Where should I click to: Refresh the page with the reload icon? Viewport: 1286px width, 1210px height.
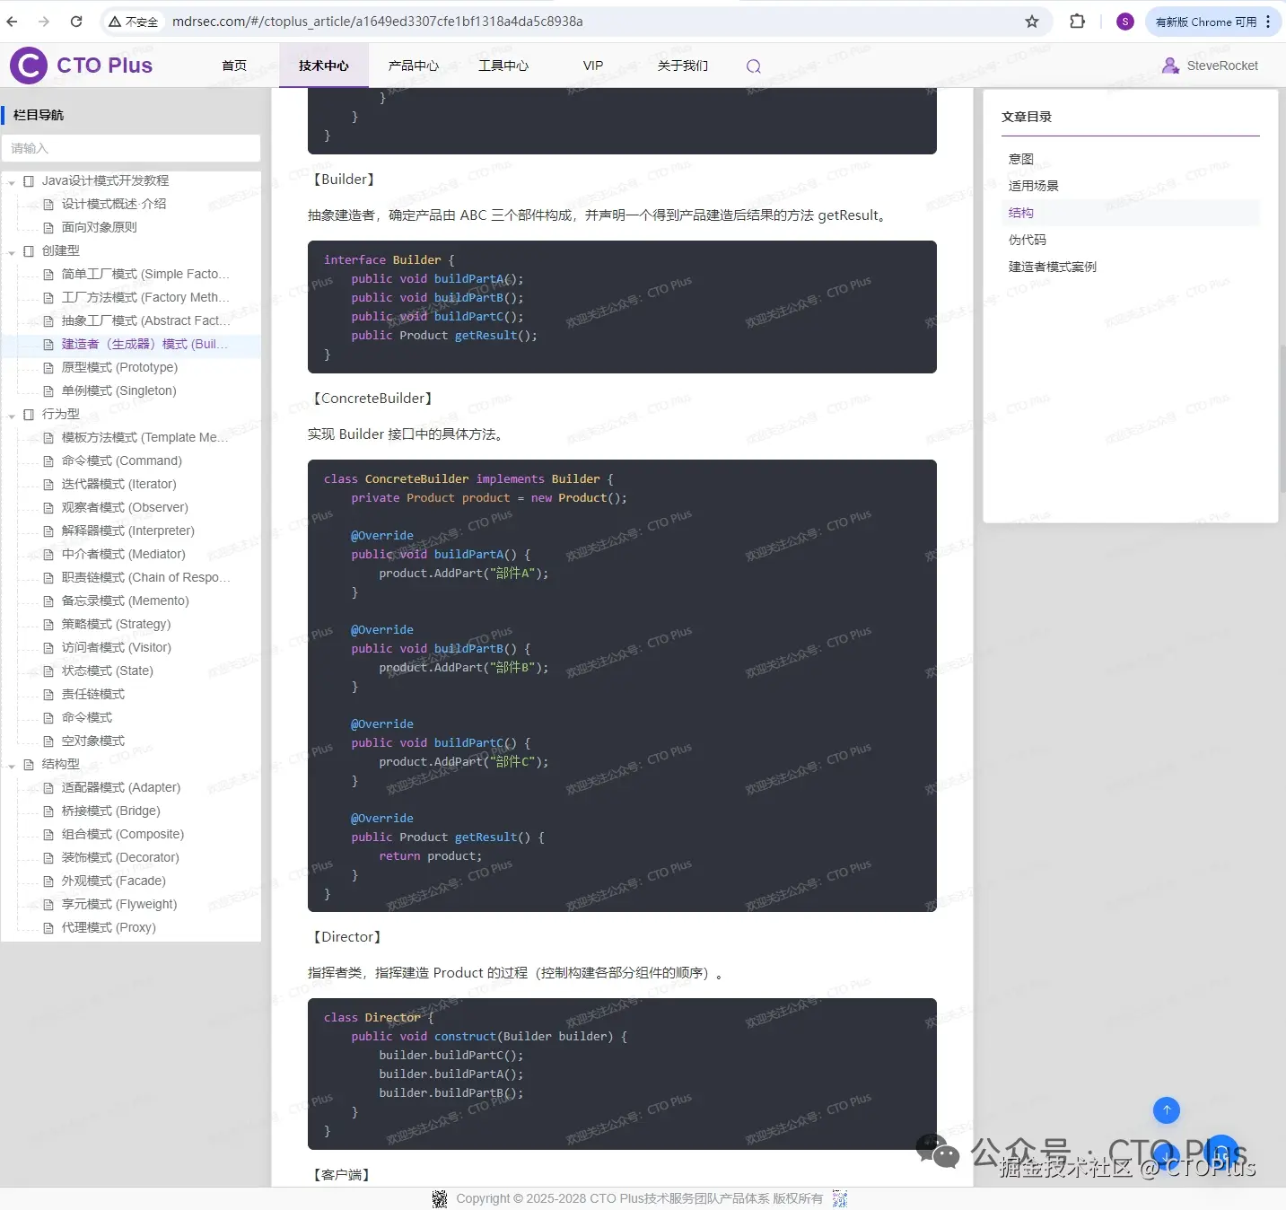point(77,22)
